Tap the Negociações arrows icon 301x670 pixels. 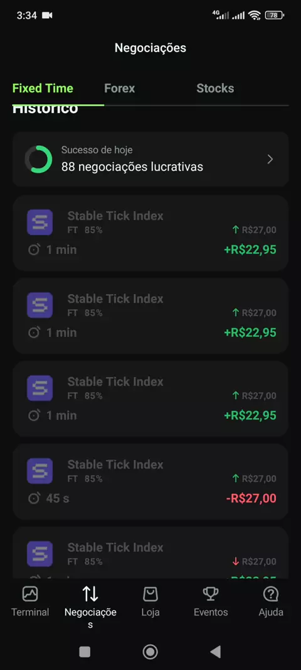90,593
